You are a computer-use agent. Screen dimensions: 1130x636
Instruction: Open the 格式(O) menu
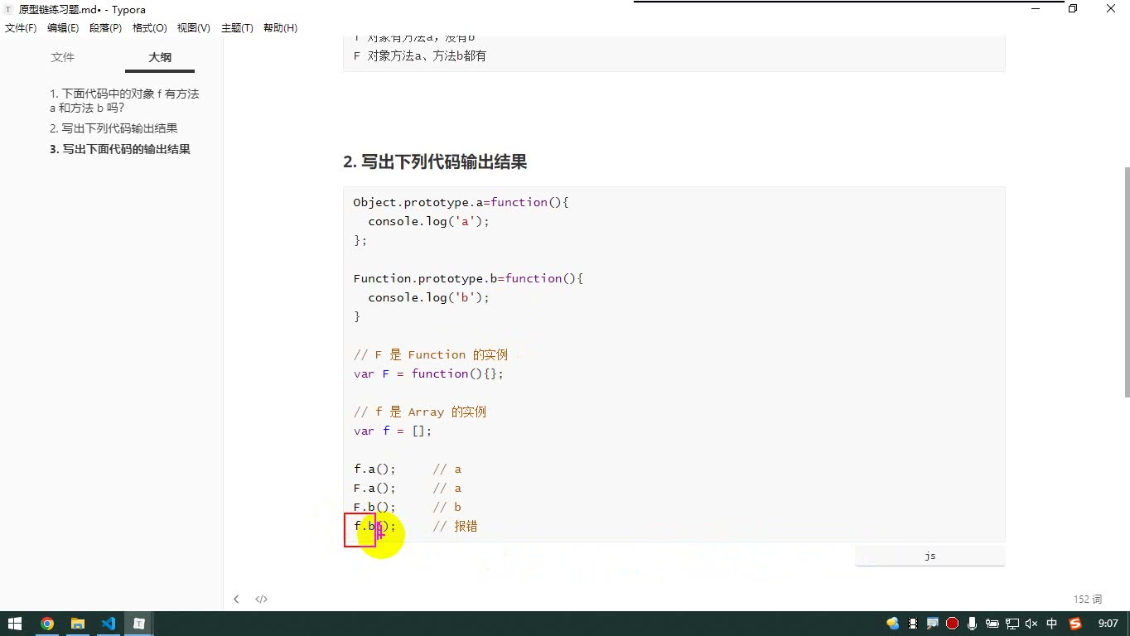pos(149,28)
